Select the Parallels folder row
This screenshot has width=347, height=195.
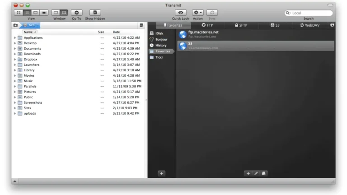pos(78,87)
